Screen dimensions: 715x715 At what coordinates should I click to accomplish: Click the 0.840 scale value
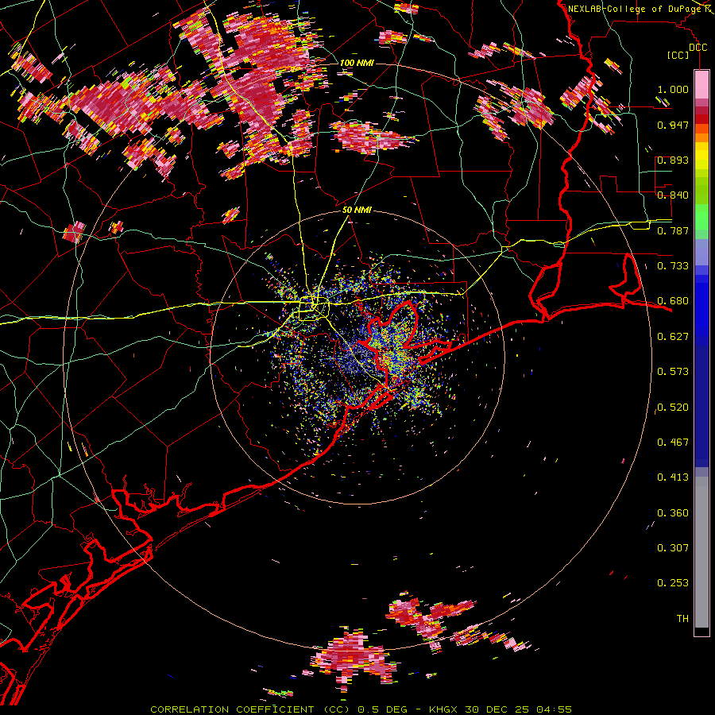(673, 195)
